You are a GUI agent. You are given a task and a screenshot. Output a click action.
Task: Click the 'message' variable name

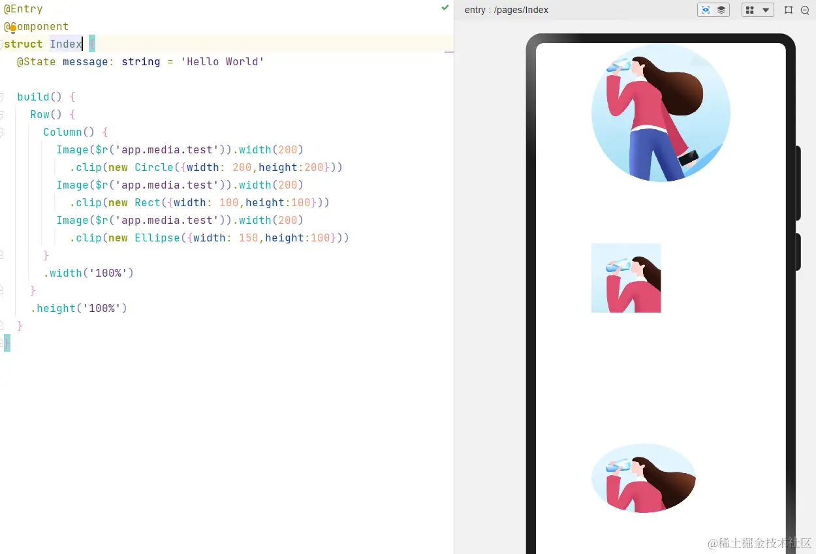86,62
